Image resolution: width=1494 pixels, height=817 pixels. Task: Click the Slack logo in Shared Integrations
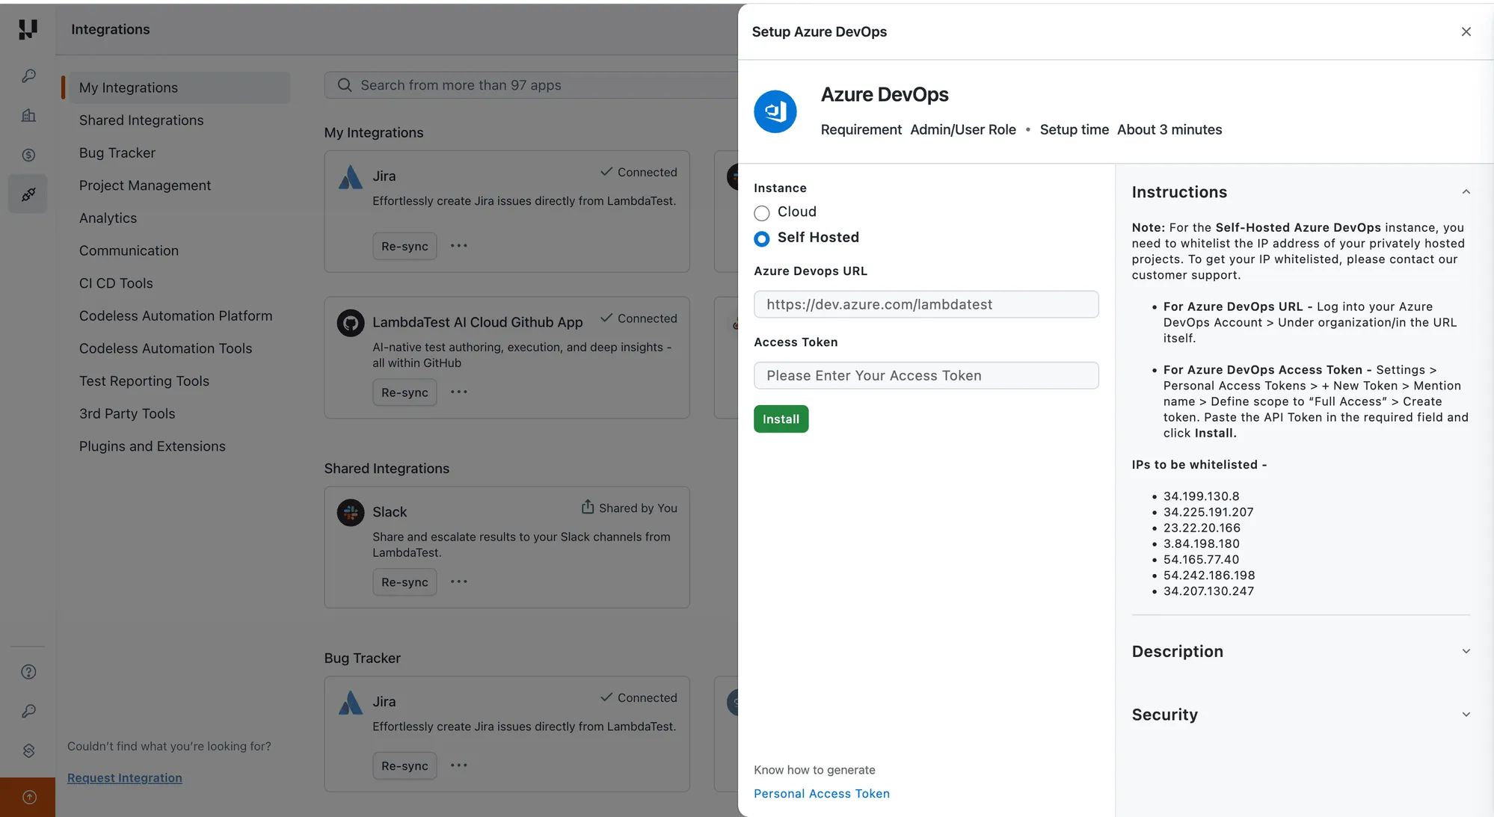point(350,513)
